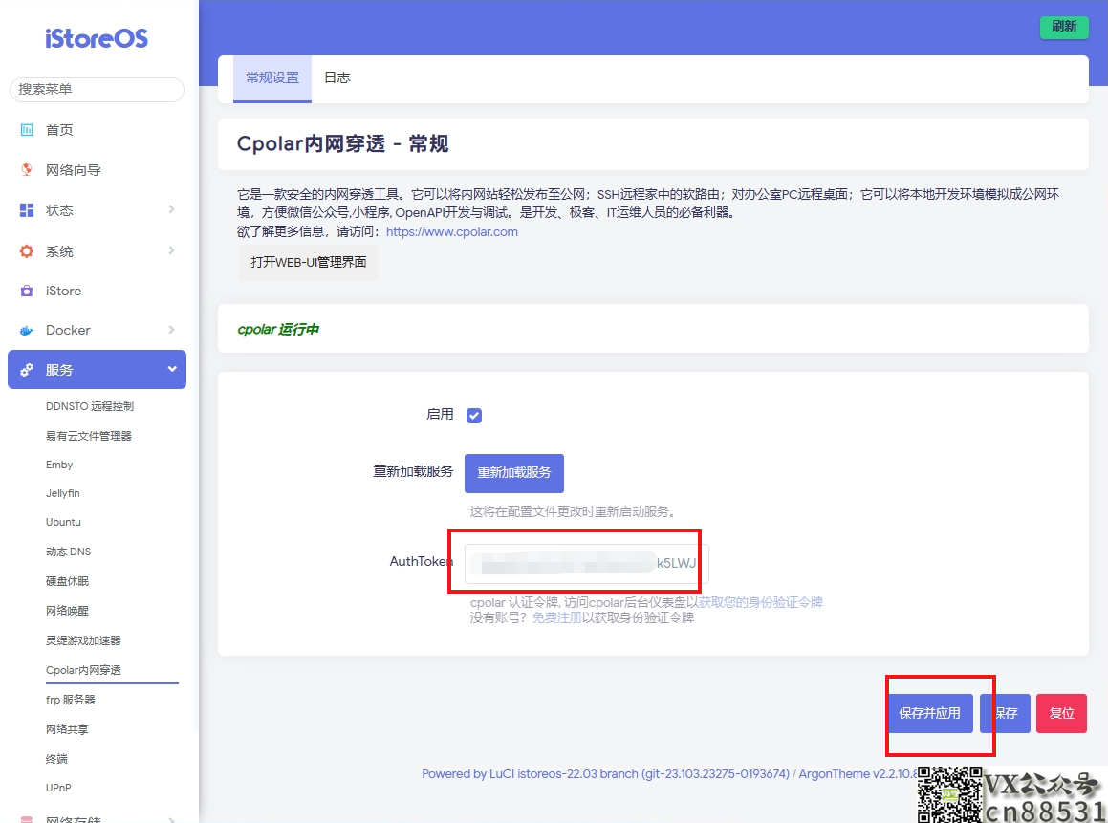Click the cpolar 运行中 status text
Image resolution: width=1108 pixels, height=823 pixels.
pos(278,330)
